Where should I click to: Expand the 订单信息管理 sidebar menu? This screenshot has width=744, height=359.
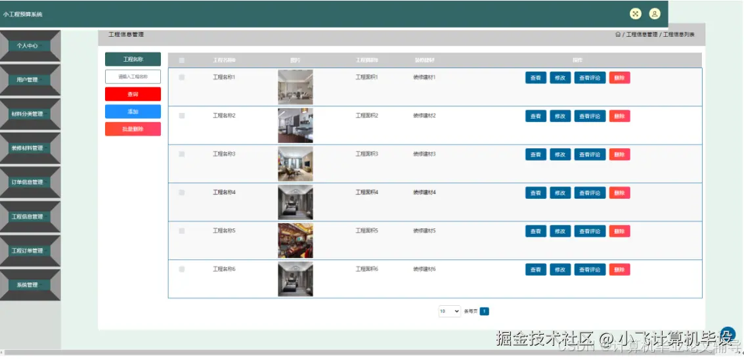click(30, 182)
